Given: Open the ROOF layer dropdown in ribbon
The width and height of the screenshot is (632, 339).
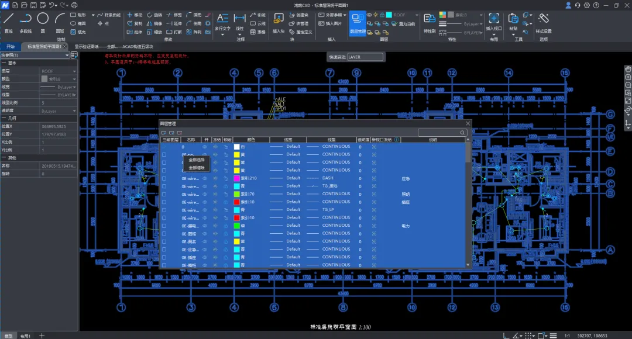Looking at the screenshot, I should tap(417, 15).
